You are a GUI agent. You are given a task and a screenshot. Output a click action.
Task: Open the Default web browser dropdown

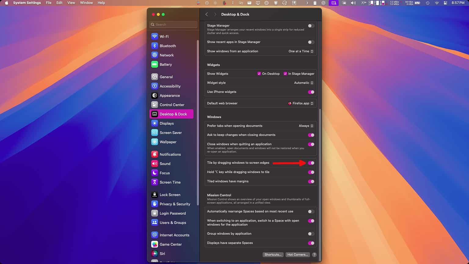pyautogui.click(x=301, y=103)
